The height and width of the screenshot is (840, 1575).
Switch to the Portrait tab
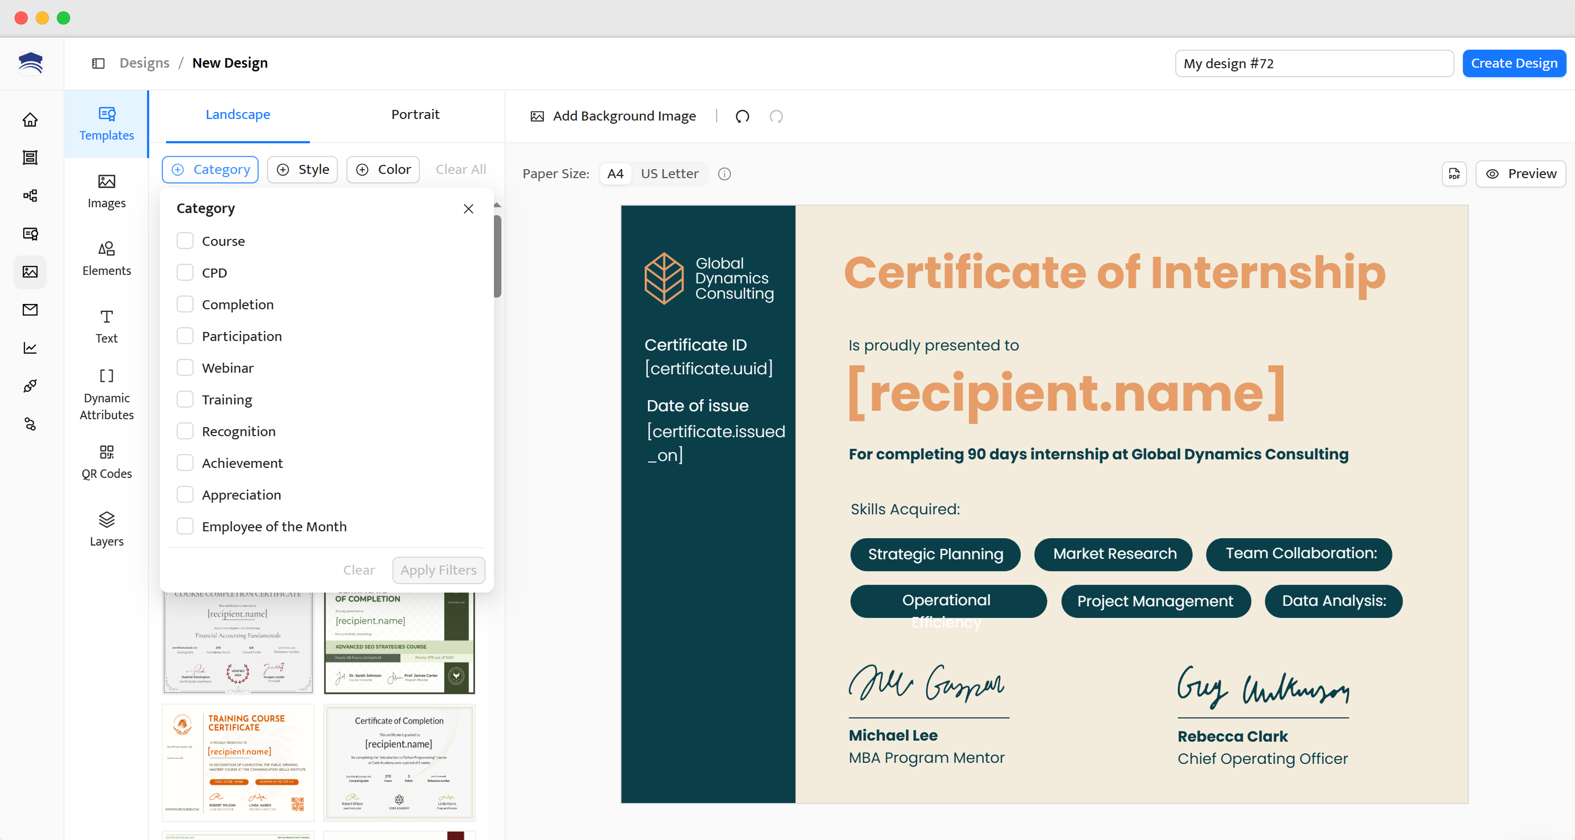tap(415, 114)
